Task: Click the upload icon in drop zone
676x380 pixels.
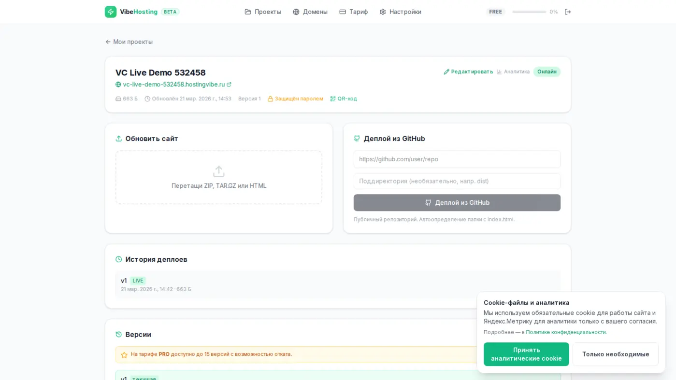Action: point(219,171)
